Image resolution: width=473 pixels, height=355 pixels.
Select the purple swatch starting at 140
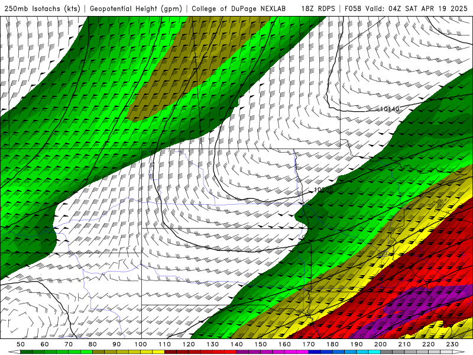(x=242, y=351)
